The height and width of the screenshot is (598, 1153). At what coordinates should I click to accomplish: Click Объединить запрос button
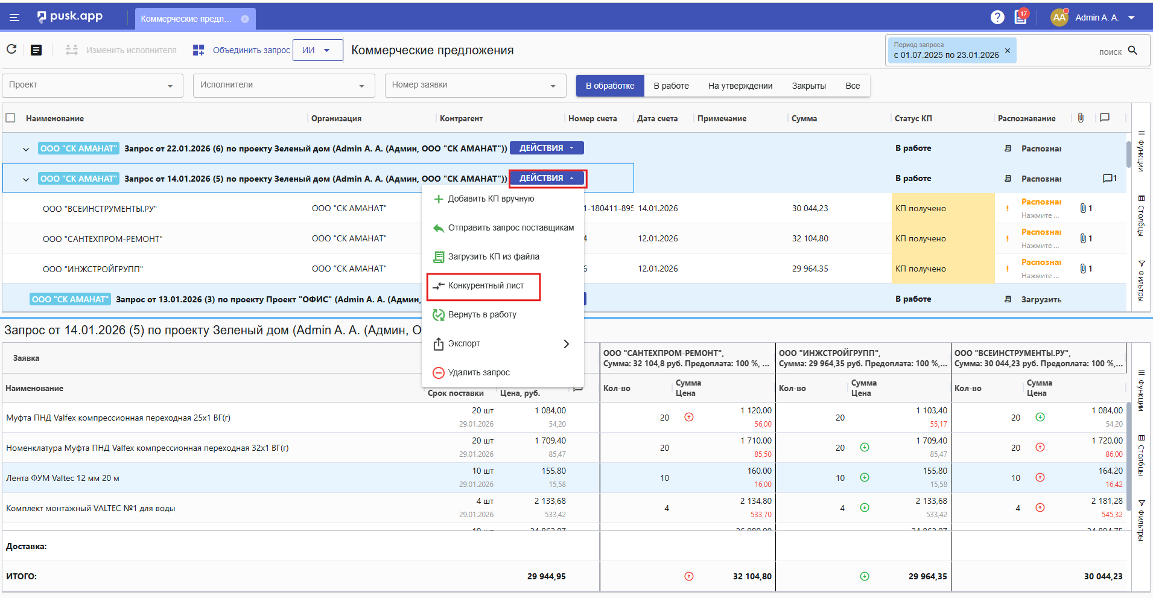[x=241, y=50]
